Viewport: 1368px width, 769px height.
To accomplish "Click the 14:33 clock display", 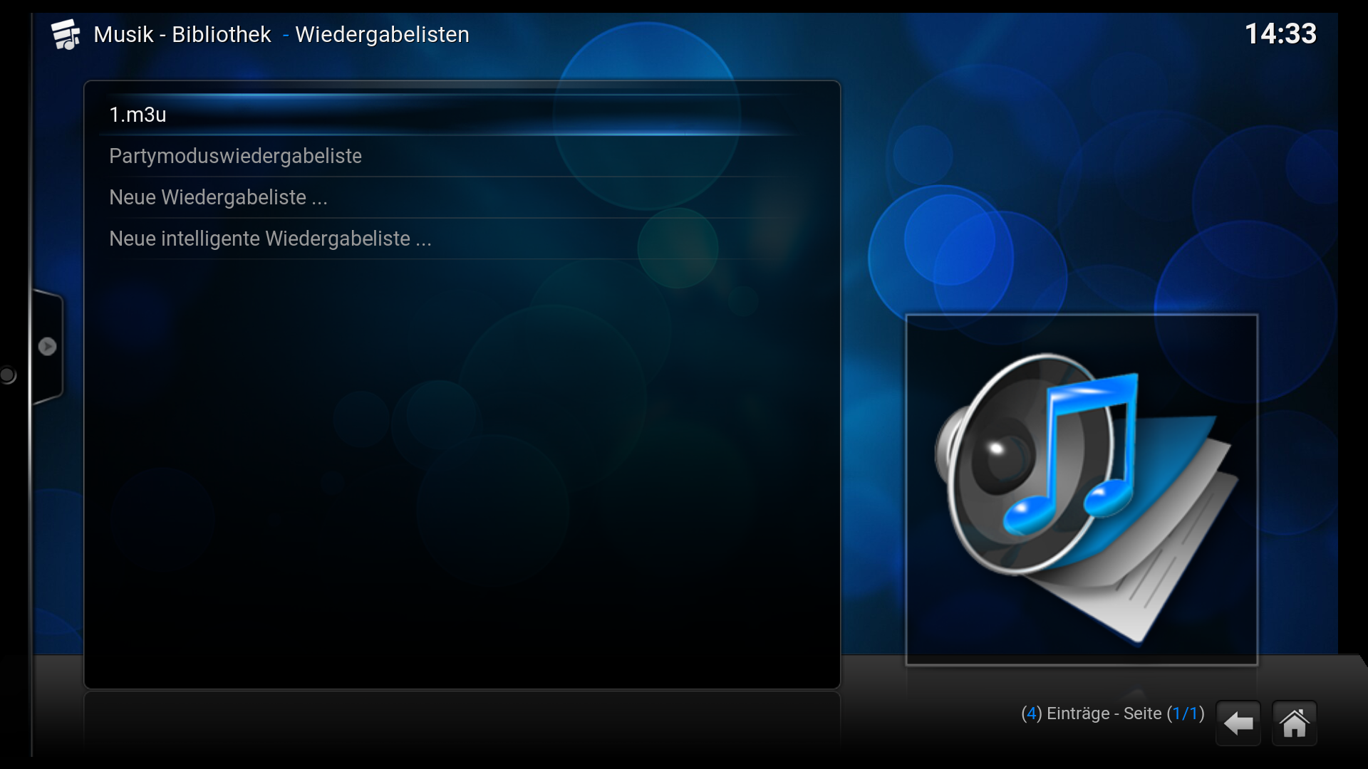I will [x=1280, y=33].
